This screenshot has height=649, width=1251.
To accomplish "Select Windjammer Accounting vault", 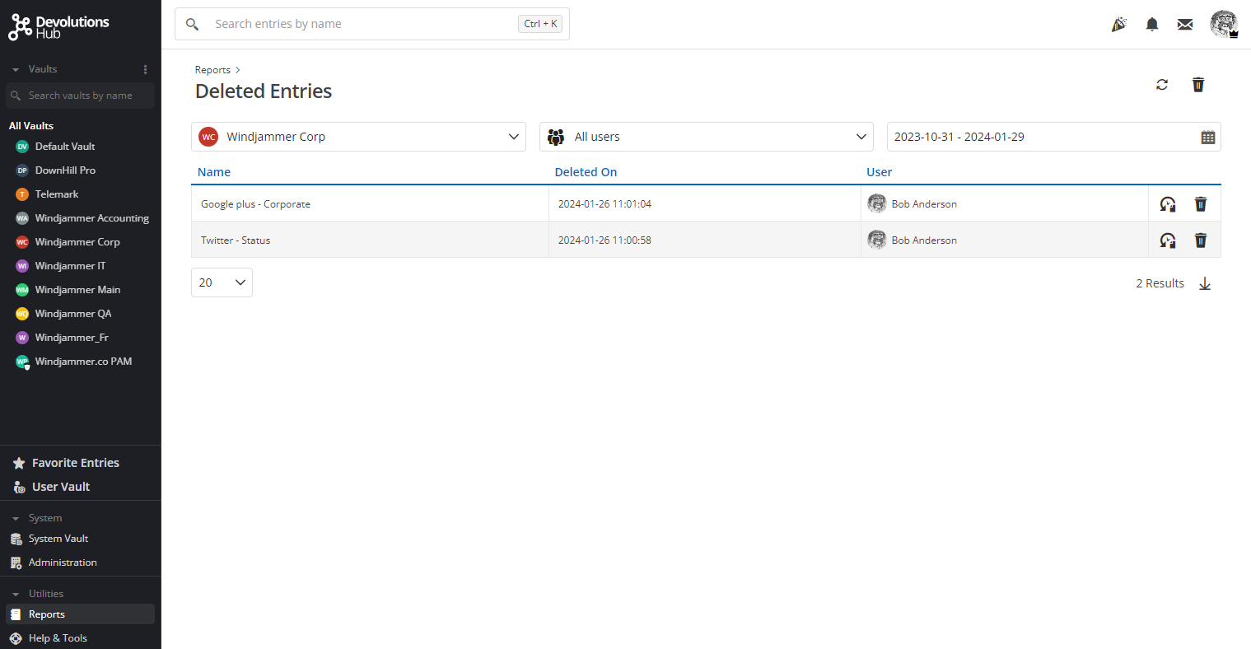I will click(x=92, y=218).
